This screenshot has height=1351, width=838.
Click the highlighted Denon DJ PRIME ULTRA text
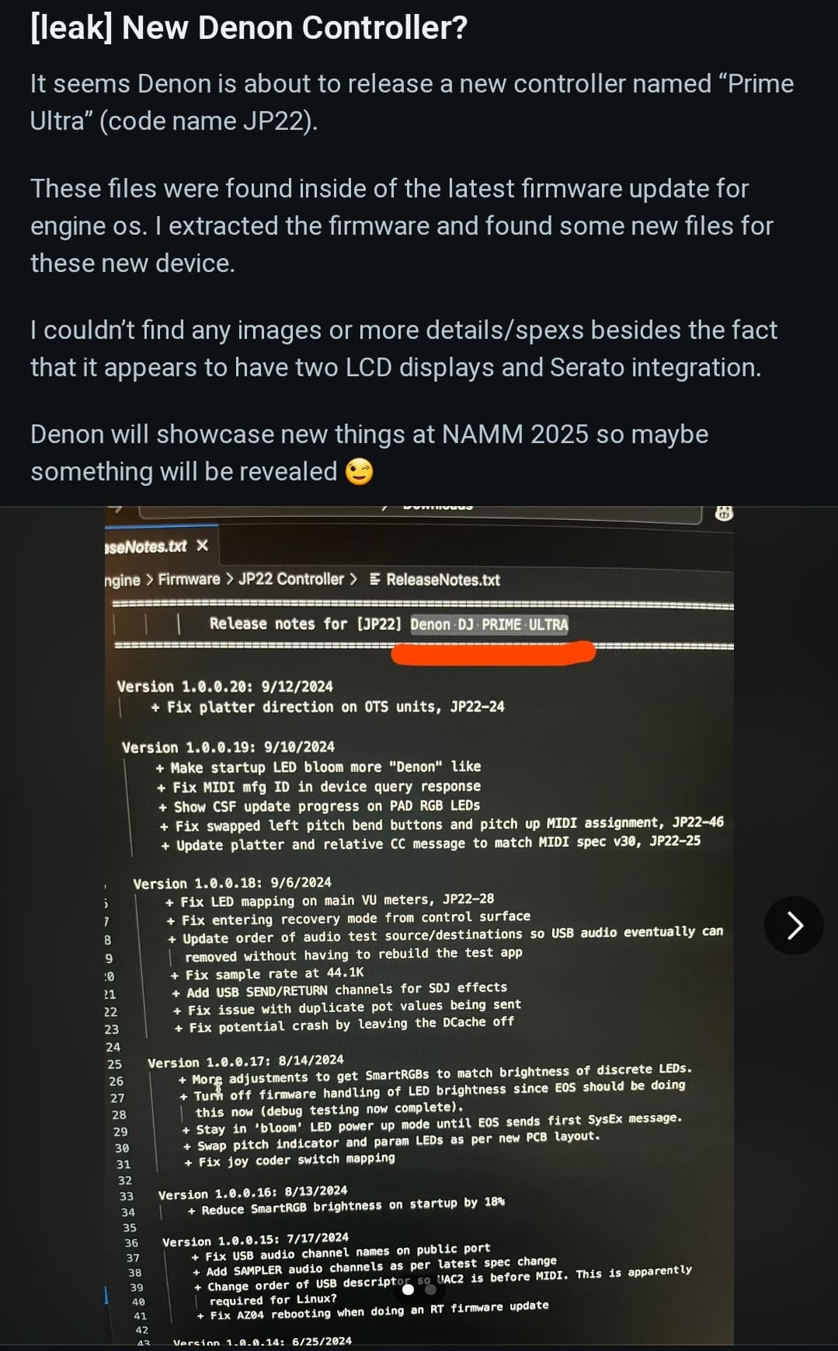pyautogui.click(x=489, y=625)
